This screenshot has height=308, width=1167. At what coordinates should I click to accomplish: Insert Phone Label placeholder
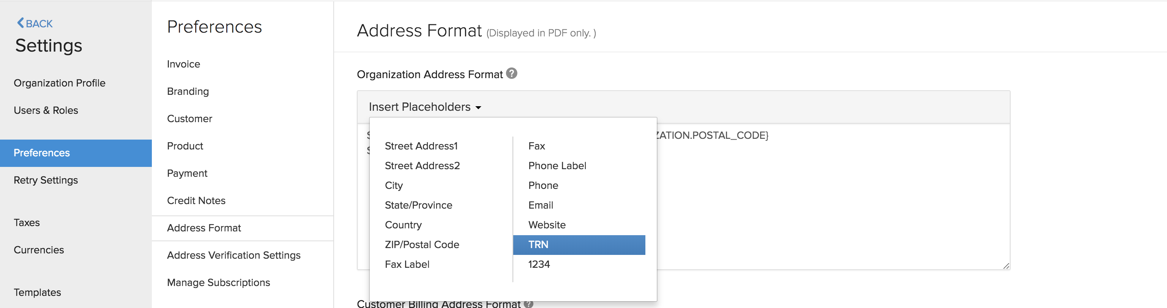[x=557, y=166]
